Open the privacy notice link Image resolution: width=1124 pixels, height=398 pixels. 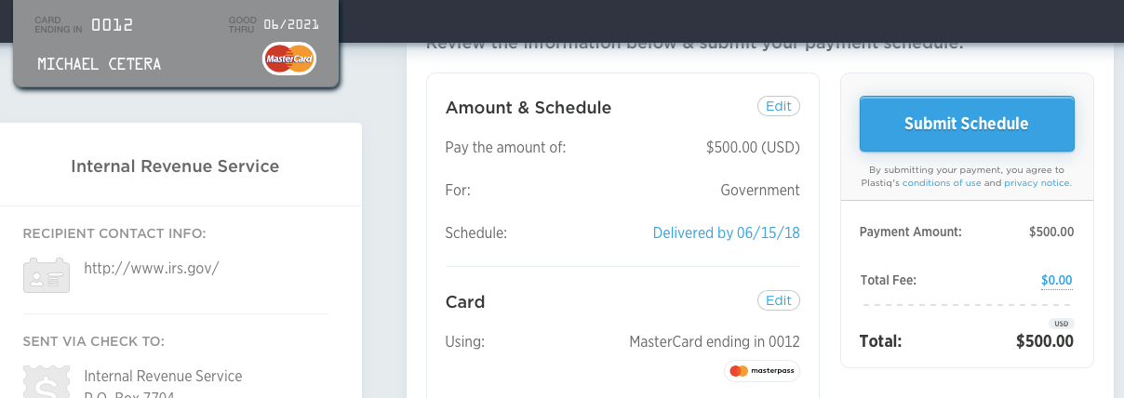(x=1037, y=183)
